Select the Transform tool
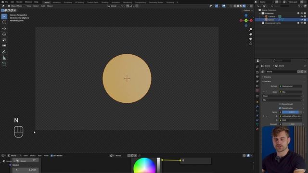The image size is (308, 173). 4,46
